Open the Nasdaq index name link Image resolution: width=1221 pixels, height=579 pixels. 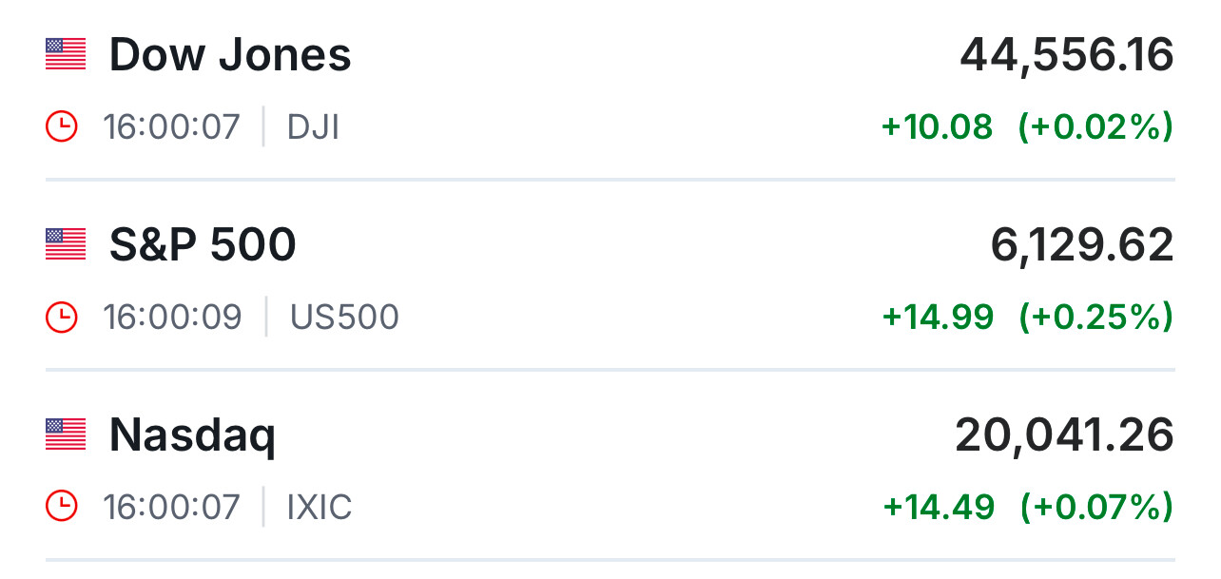click(x=192, y=435)
